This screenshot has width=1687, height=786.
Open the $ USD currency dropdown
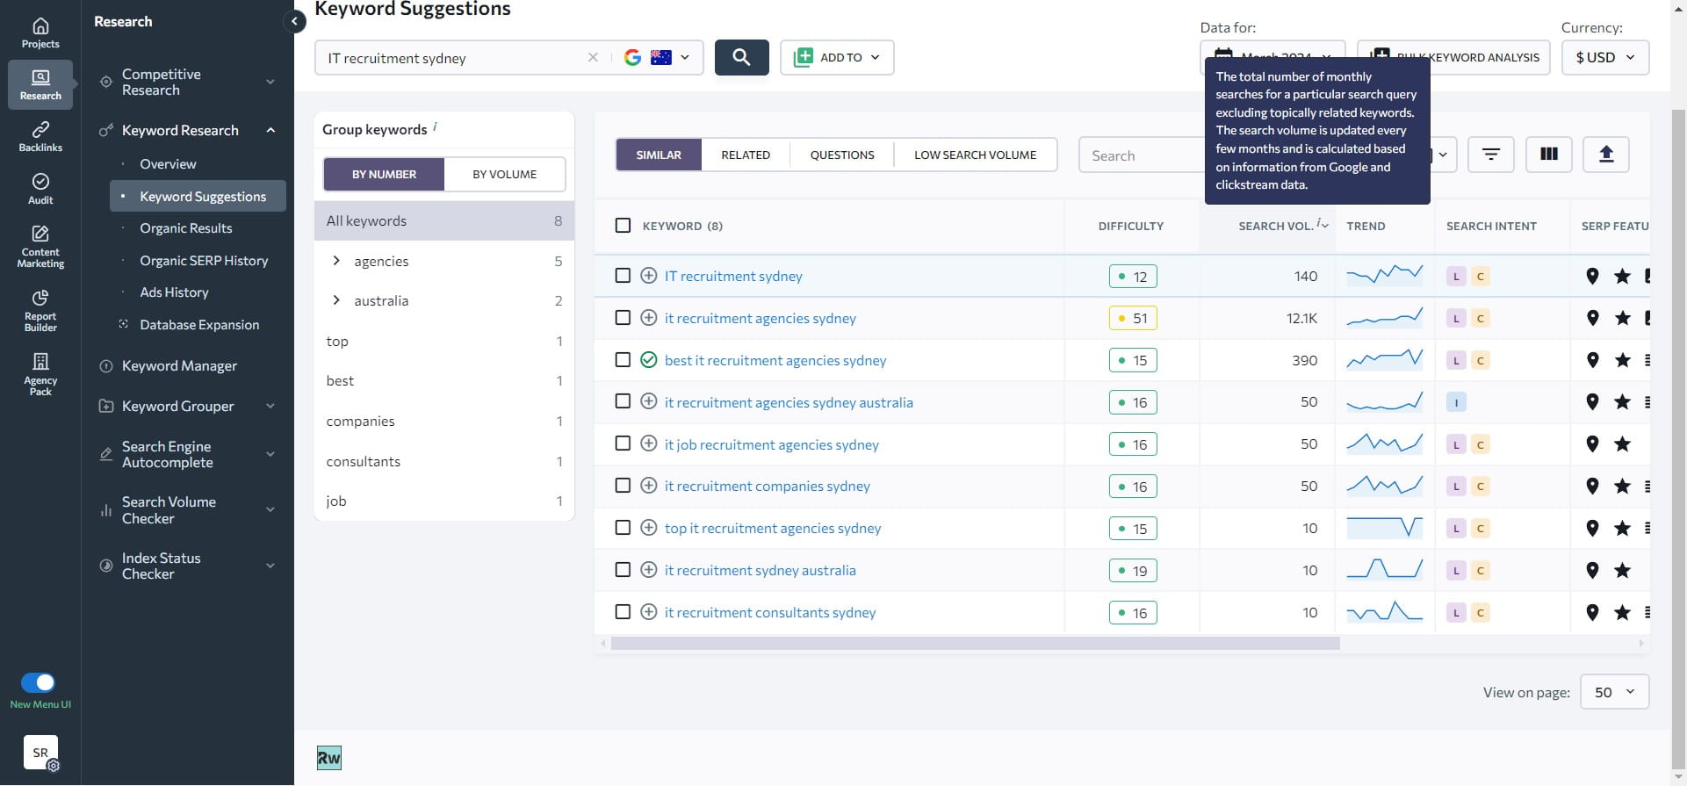tap(1605, 57)
